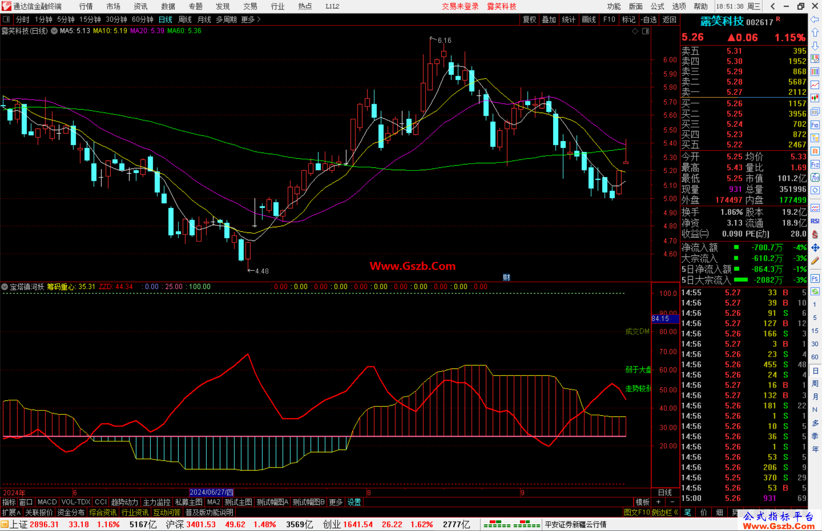Toggle the round indicator button beside 宝塔镇河妖
This screenshot has height=531, width=822.
[5, 287]
